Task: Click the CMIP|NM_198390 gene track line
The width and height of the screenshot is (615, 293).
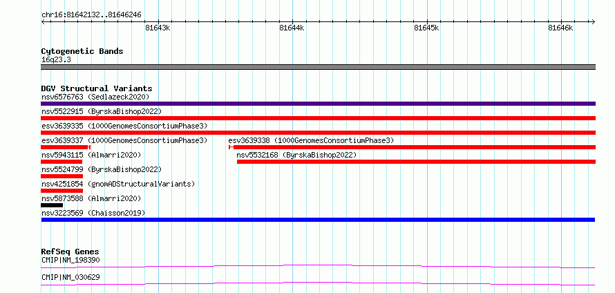Action: [x=318, y=267]
